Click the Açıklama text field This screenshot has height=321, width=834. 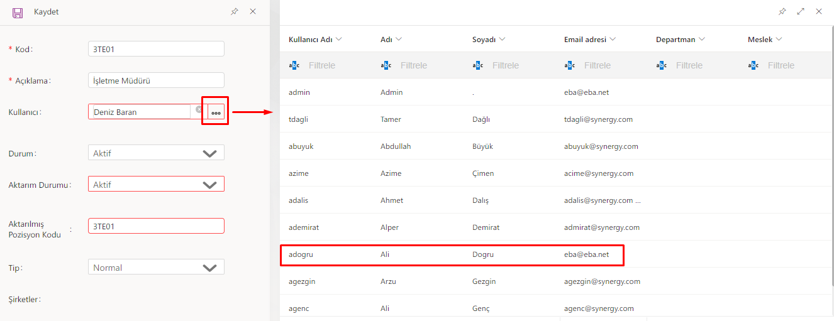coord(156,80)
